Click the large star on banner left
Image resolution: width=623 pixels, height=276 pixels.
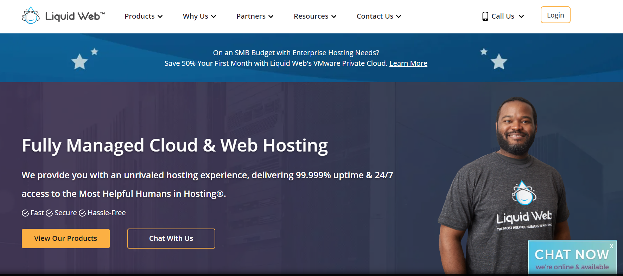80,62
